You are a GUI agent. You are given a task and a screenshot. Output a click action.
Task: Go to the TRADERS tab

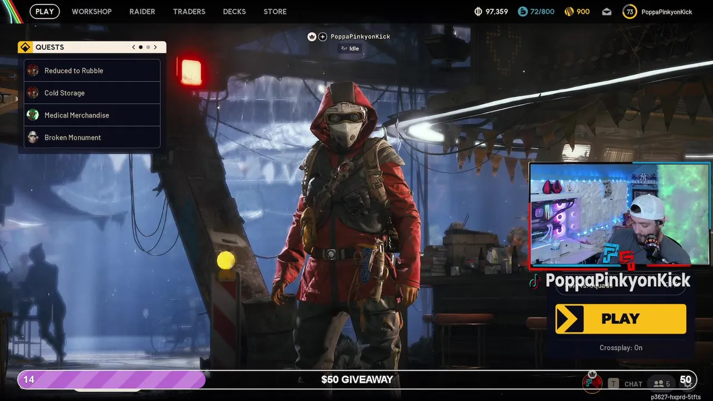[189, 11]
